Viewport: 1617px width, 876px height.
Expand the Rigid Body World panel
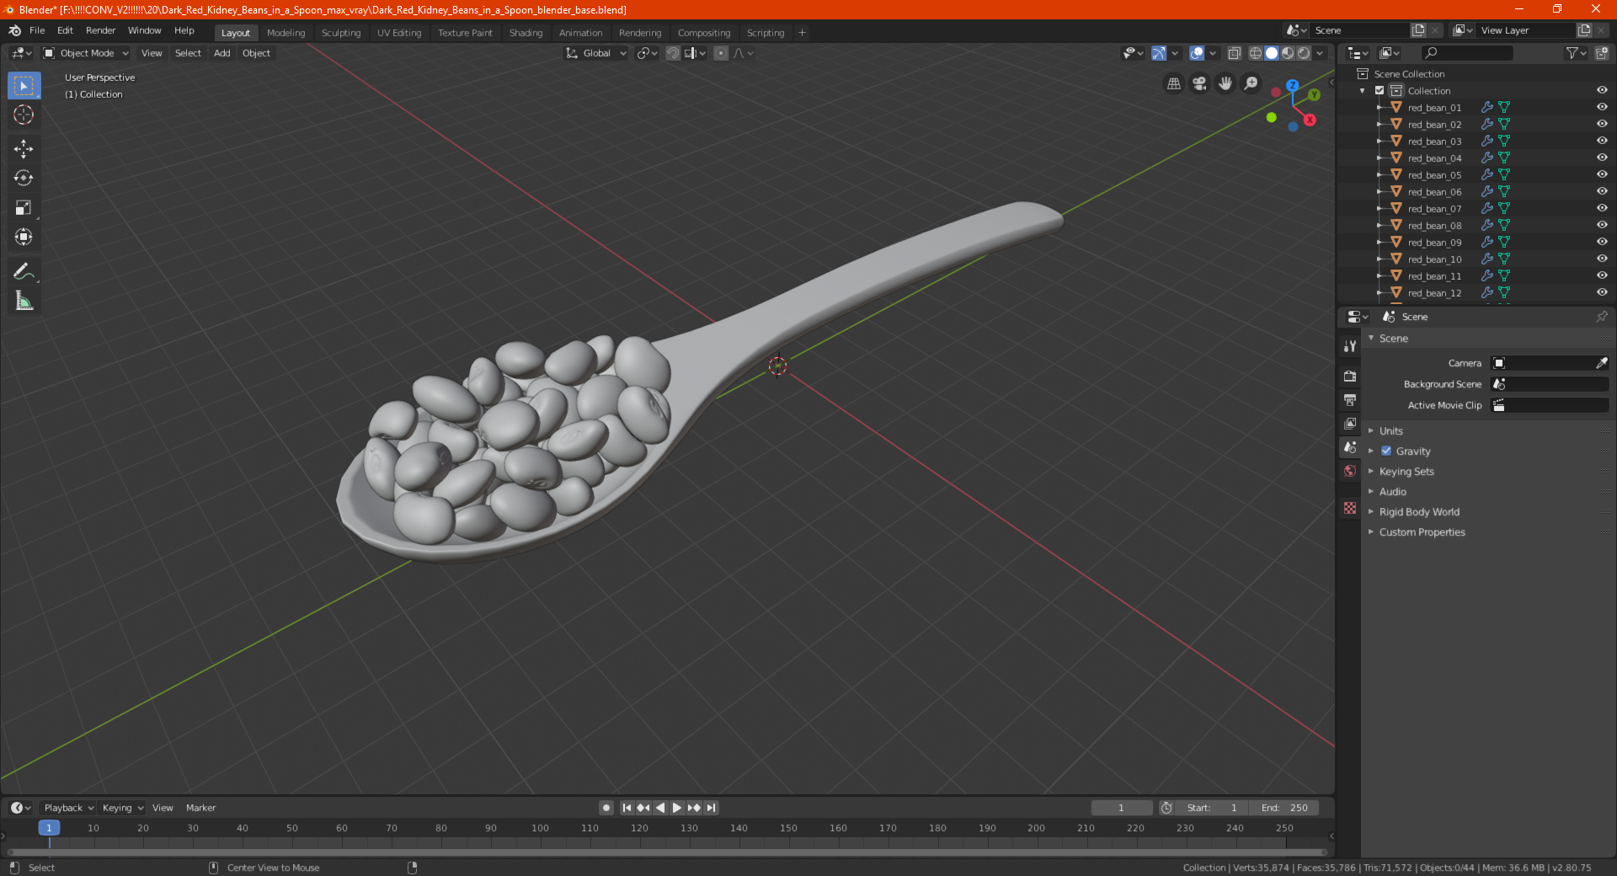tap(1419, 511)
